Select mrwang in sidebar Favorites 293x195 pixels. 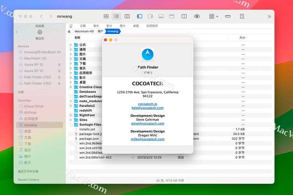point(40,125)
